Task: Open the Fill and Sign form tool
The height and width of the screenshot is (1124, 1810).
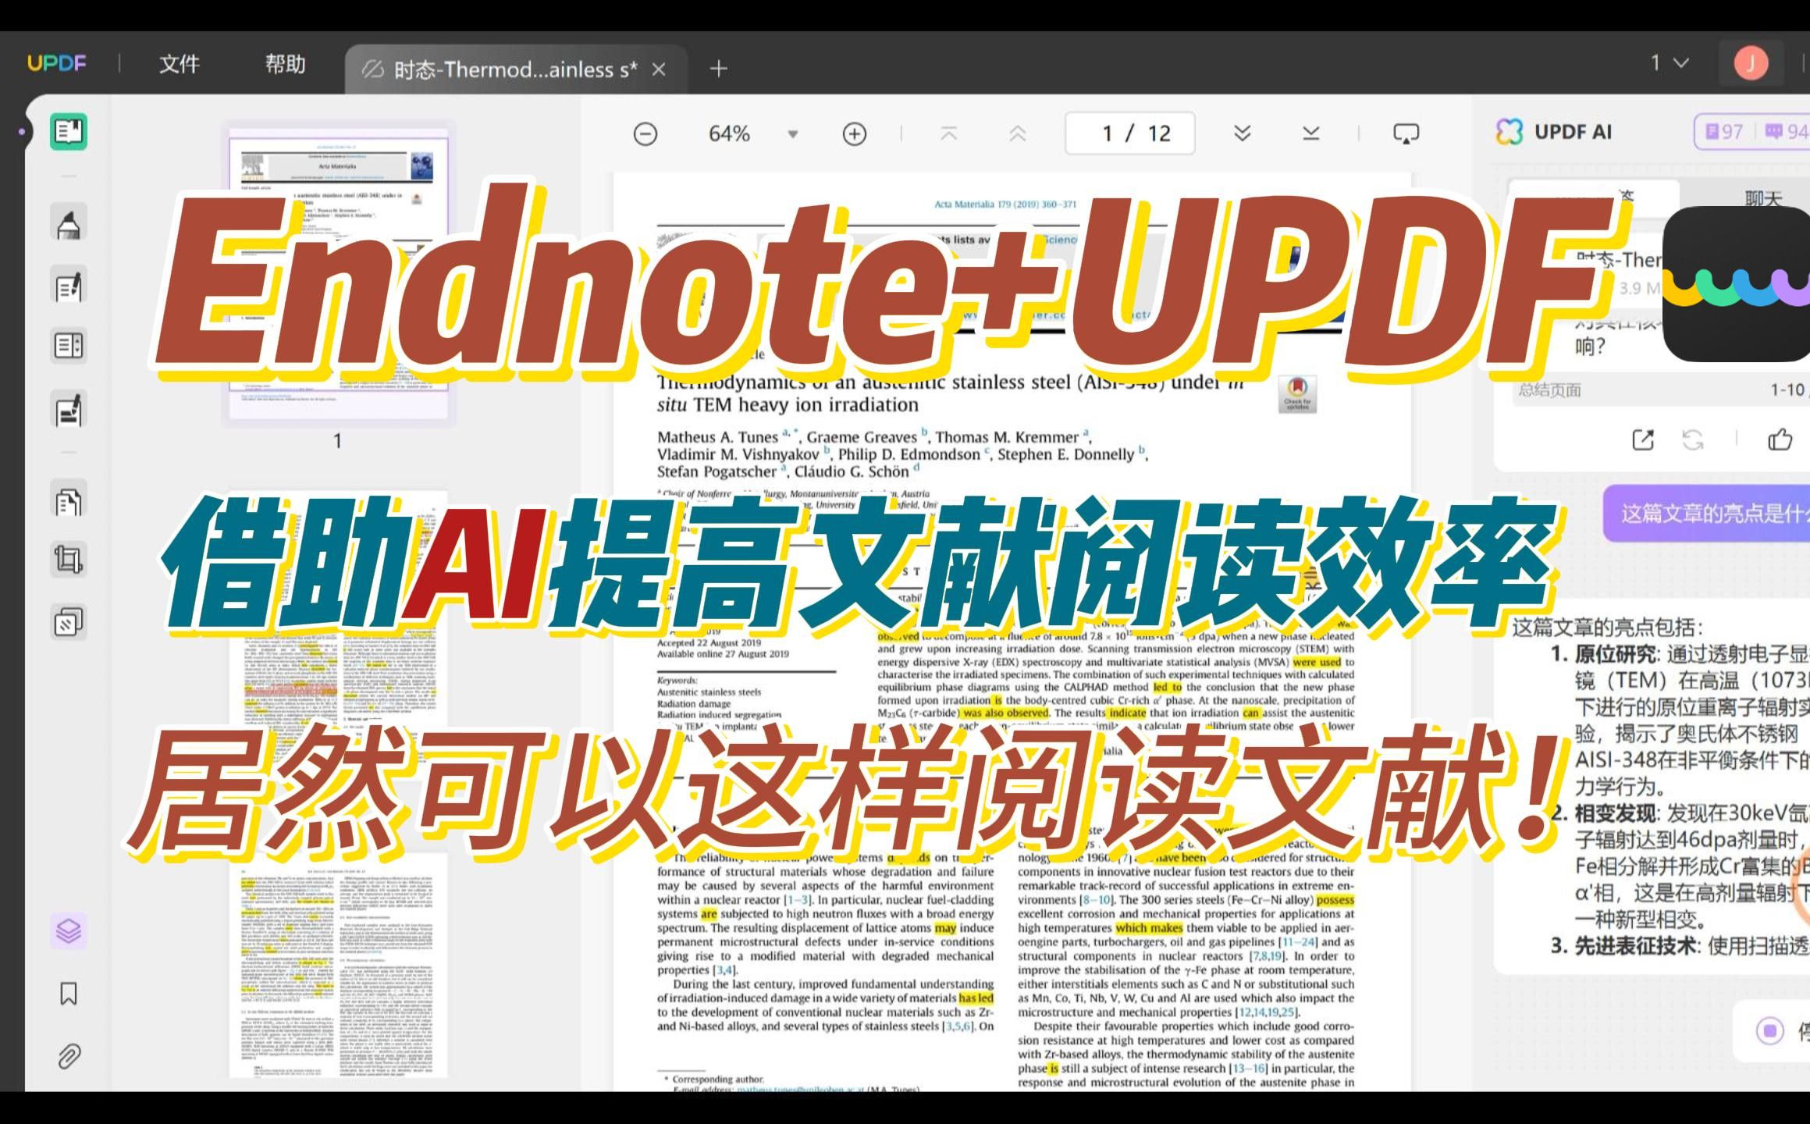Action: pyautogui.click(x=69, y=411)
